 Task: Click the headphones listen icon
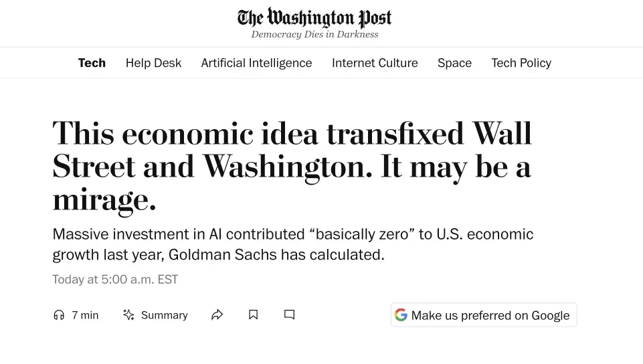(59, 315)
